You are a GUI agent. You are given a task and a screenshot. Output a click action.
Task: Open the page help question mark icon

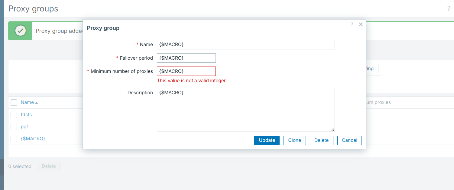[449, 9]
